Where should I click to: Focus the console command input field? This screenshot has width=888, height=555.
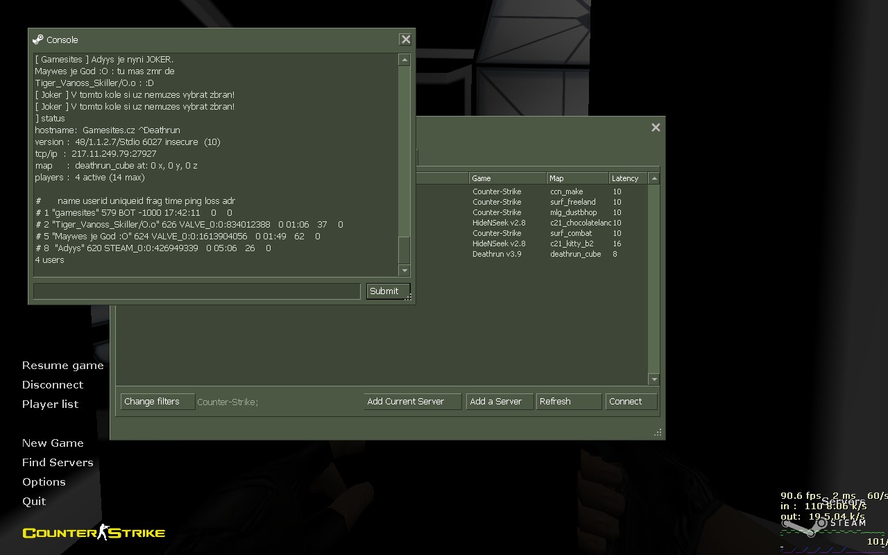point(196,291)
